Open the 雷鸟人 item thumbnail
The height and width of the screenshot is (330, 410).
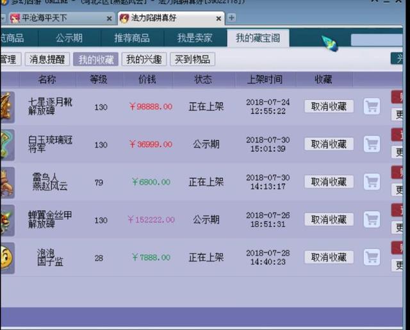7,183
